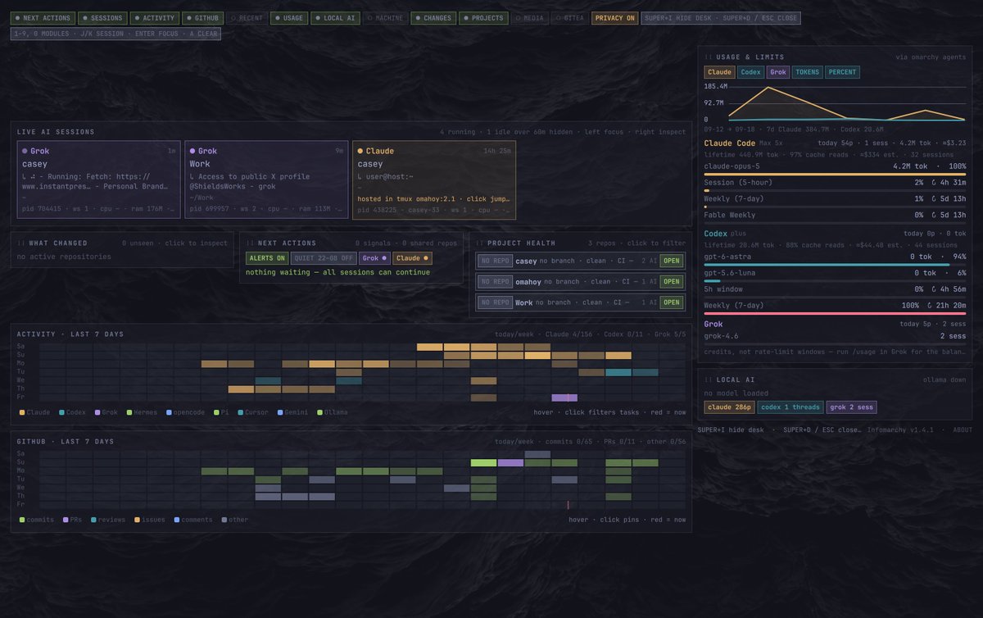Screen dimensions: 983x618
Task: Open the casey project
Action: pyautogui.click(x=672, y=261)
